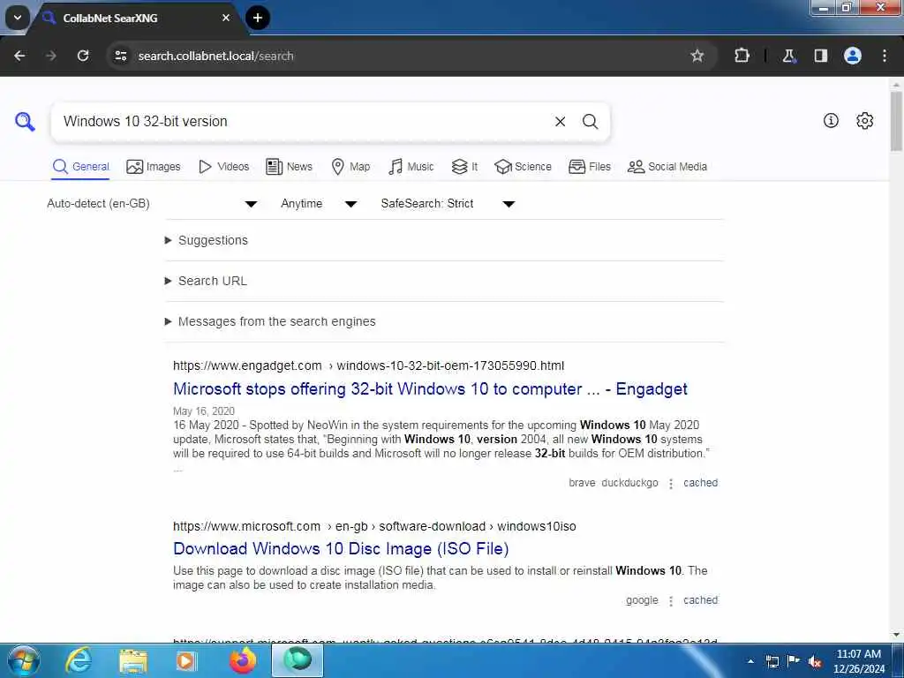Screen dimensions: 904x678
Task: Click the SearXNG magnifier logo
Action: [x=25, y=122]
